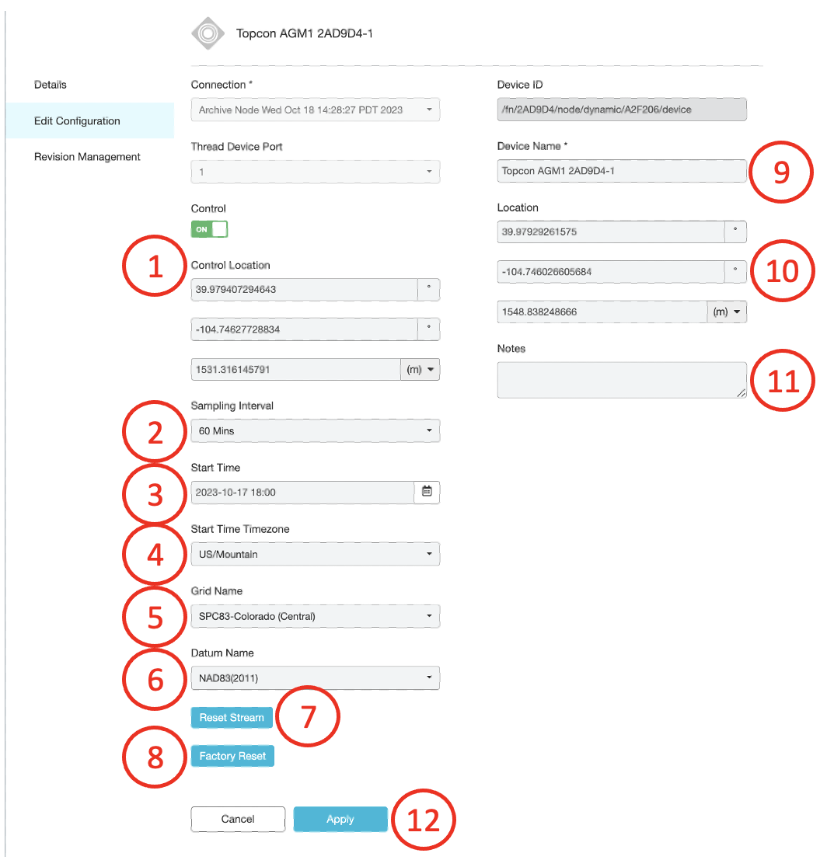Apply the configuration changes

340,819
